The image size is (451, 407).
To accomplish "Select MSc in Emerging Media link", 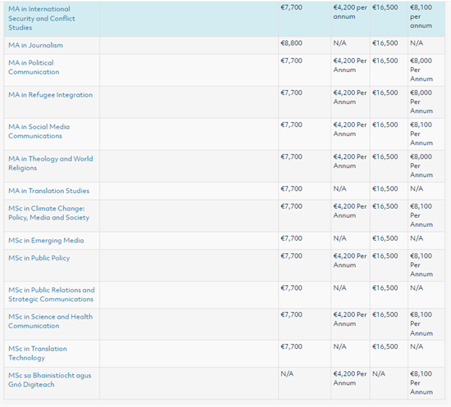I will pos(46,241).
